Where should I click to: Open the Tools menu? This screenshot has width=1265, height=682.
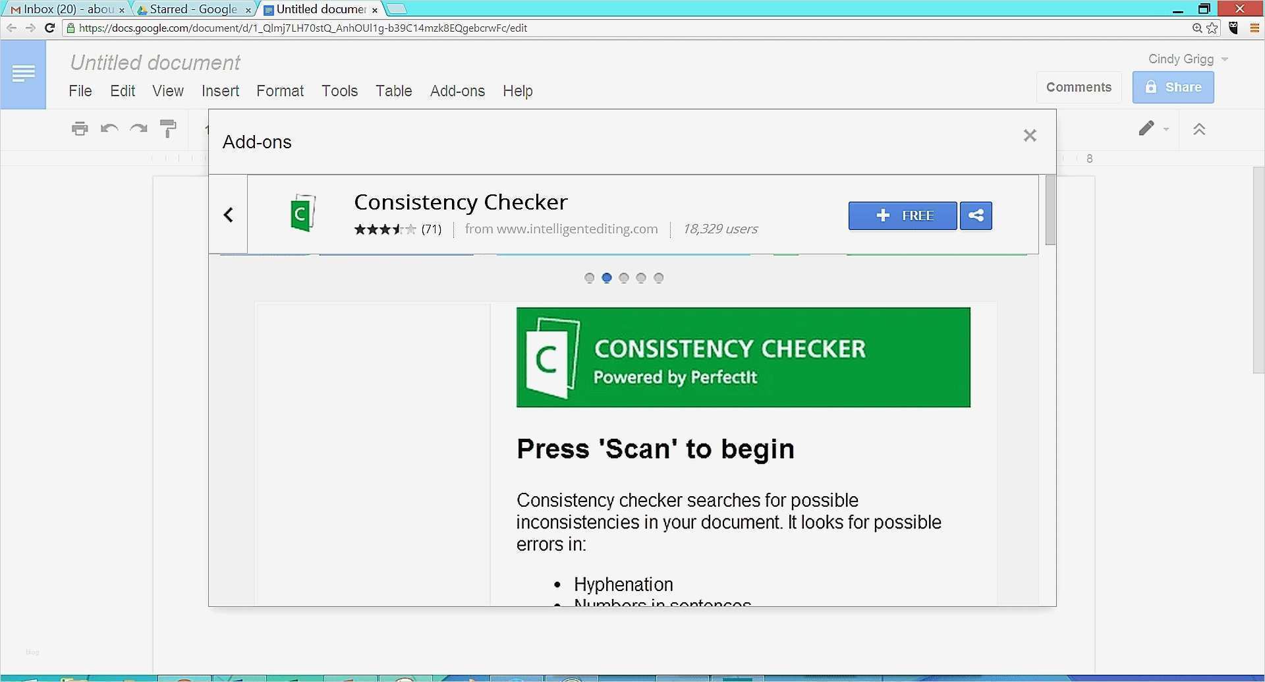(339, 91)
